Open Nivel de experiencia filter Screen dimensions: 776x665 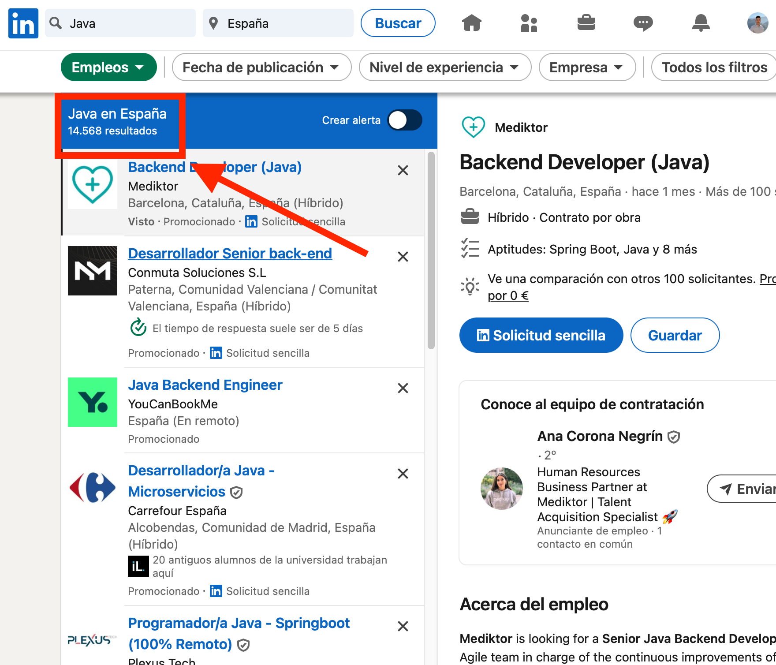(445, 67)
